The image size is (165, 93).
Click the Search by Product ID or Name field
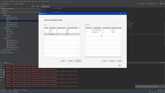click(x=113, y=25)
